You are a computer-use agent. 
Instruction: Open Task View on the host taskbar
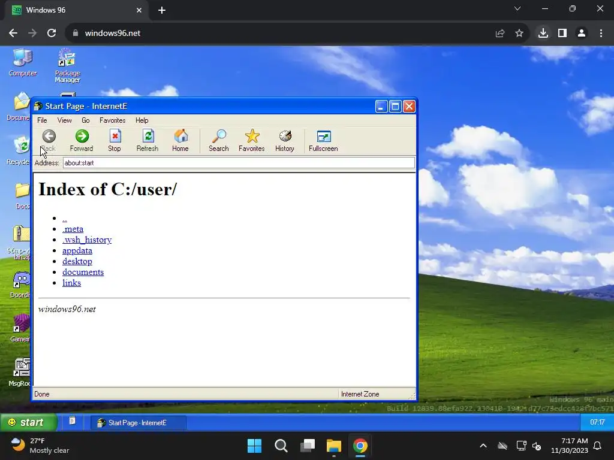(x=308, y=446)
